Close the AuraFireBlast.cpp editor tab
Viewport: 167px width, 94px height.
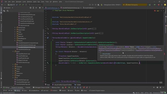point(58,8)
